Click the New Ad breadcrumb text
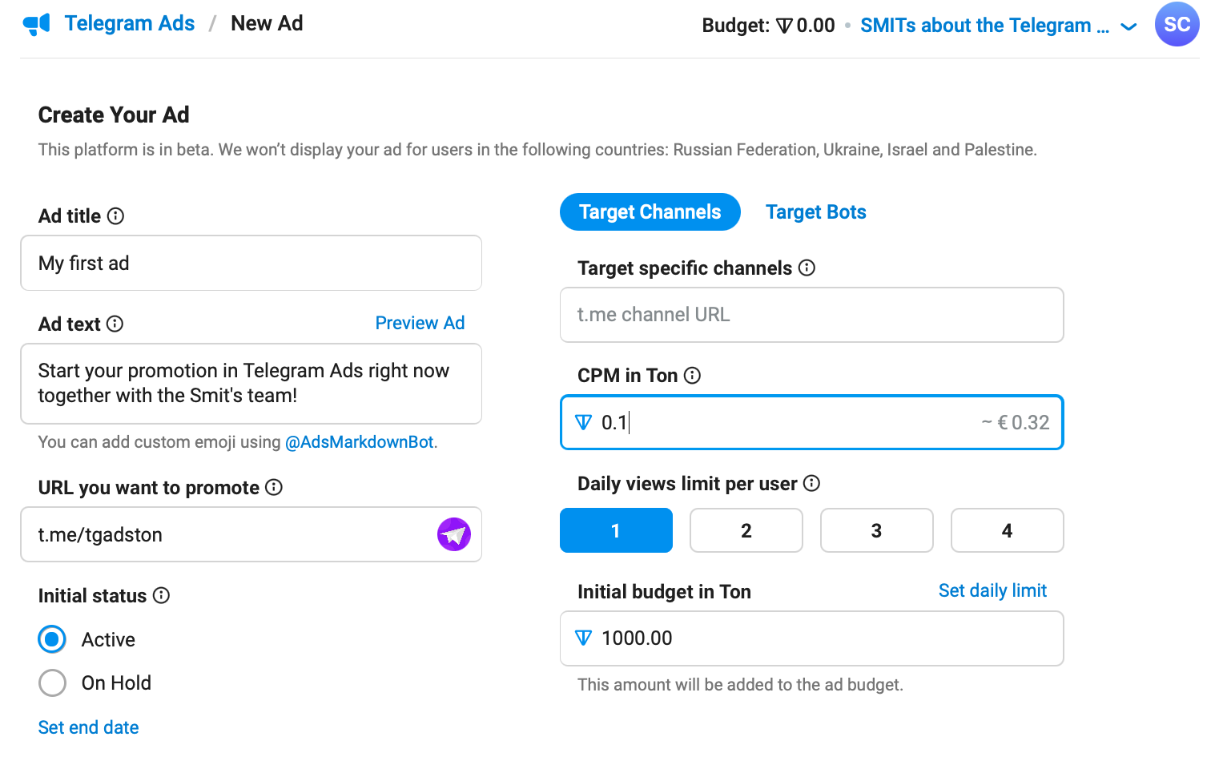This screenshot has height=761, width=1223. tap(267, 23)
